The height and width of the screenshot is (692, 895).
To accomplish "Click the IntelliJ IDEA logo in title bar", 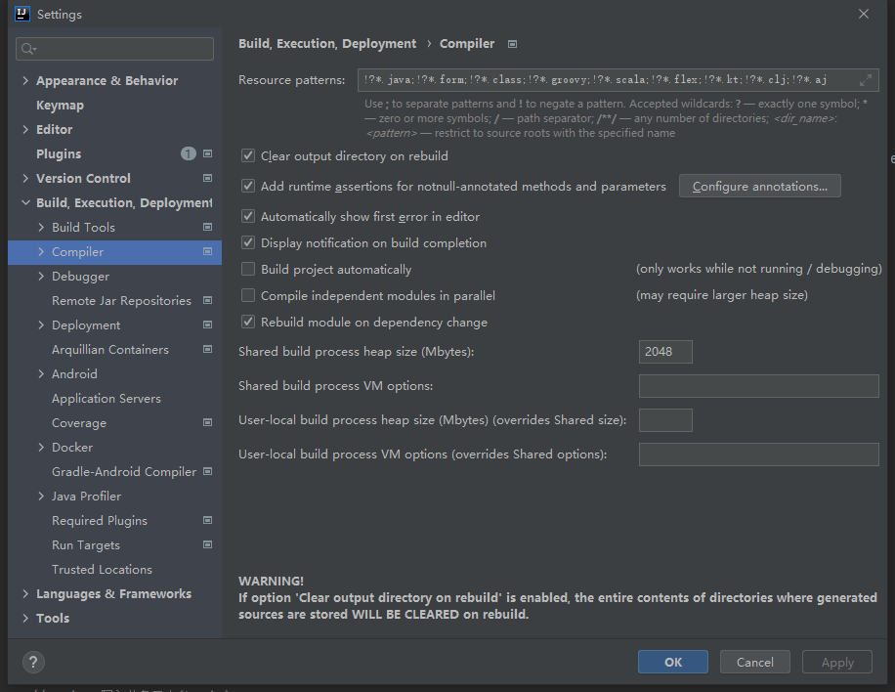I will (x=22, y=14).
